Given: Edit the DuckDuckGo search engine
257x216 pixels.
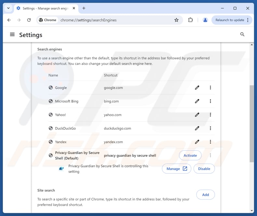Looking at the screenshot, I should coord(197,128).
